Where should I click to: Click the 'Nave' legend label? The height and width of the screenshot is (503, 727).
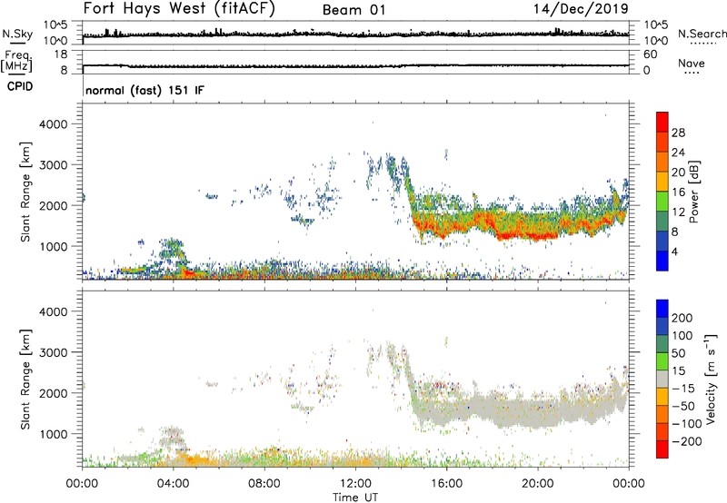(x=692, y=63)
